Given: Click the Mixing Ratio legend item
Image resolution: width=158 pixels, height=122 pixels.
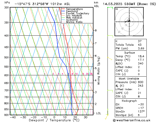Looking at the screenshot, I should tap(74, 22).
